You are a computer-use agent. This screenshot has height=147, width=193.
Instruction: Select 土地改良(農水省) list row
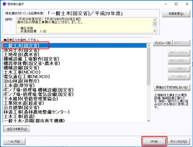[x=75, y=55]
